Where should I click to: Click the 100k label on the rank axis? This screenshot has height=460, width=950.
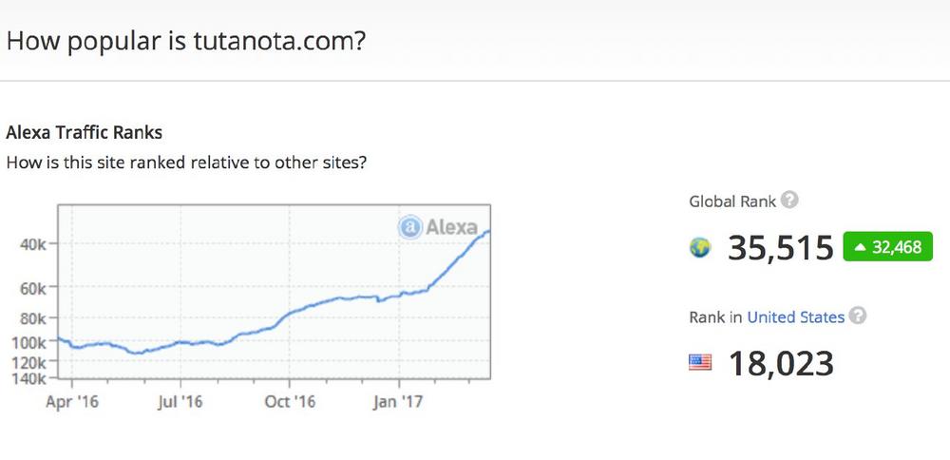pos(28,342)
